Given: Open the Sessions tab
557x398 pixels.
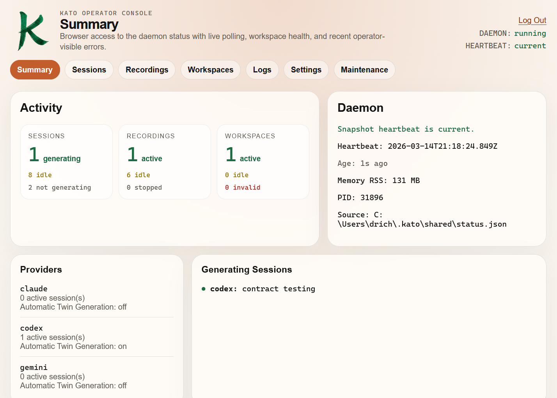Looking at the screenshot, I should (x=89, y=70).
